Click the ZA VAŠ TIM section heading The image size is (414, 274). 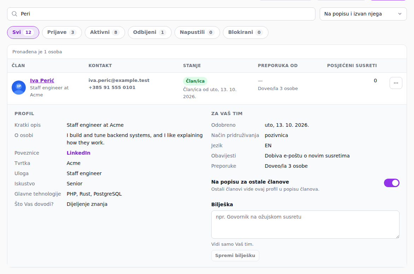click(x=227, y=113)
